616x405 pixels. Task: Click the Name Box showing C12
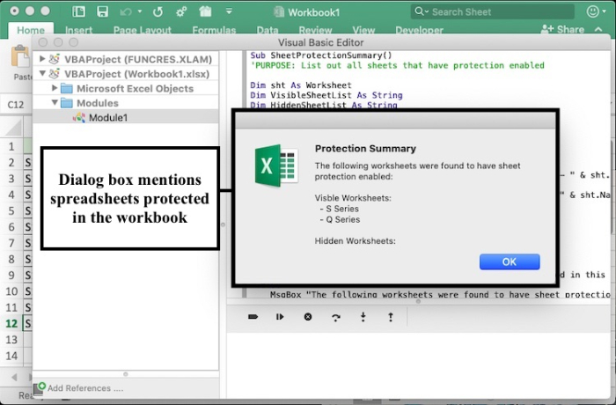click(16, 105)
